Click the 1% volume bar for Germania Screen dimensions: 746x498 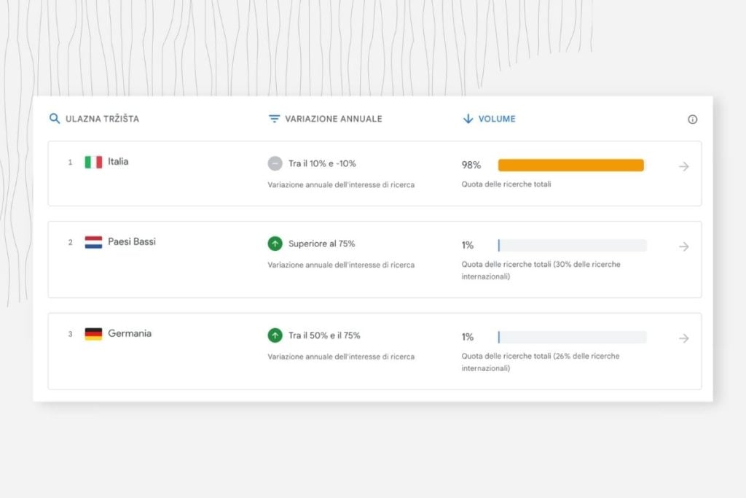[x=573, y=337]
